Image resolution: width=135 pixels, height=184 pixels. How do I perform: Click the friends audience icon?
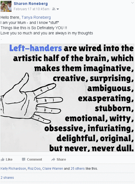[x=54, y=9]
